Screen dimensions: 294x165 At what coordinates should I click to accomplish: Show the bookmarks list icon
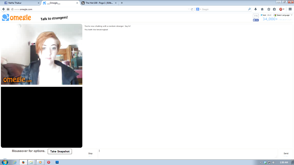coord(274,9)
